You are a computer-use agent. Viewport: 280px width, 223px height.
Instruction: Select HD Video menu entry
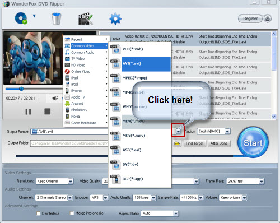tap(86, 65)
